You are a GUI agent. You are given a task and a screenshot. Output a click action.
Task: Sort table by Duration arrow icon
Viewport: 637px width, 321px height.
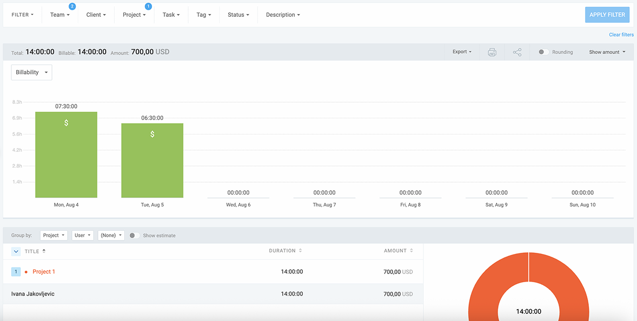[x=300, y=251]
